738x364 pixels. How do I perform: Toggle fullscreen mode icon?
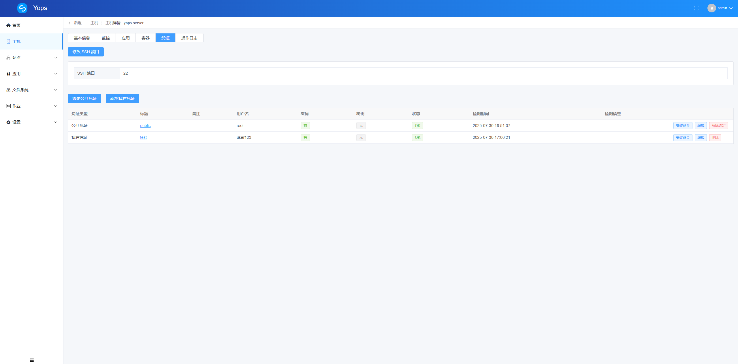click(696, 8)
